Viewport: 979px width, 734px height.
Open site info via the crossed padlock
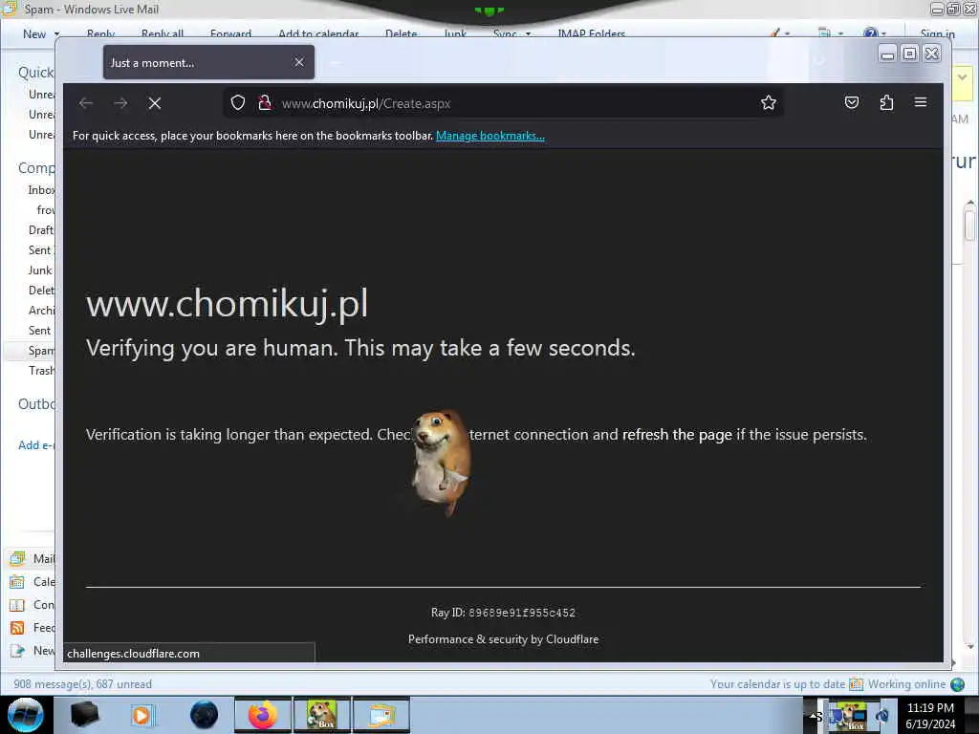pyautogui.click(x=265, y=103)
